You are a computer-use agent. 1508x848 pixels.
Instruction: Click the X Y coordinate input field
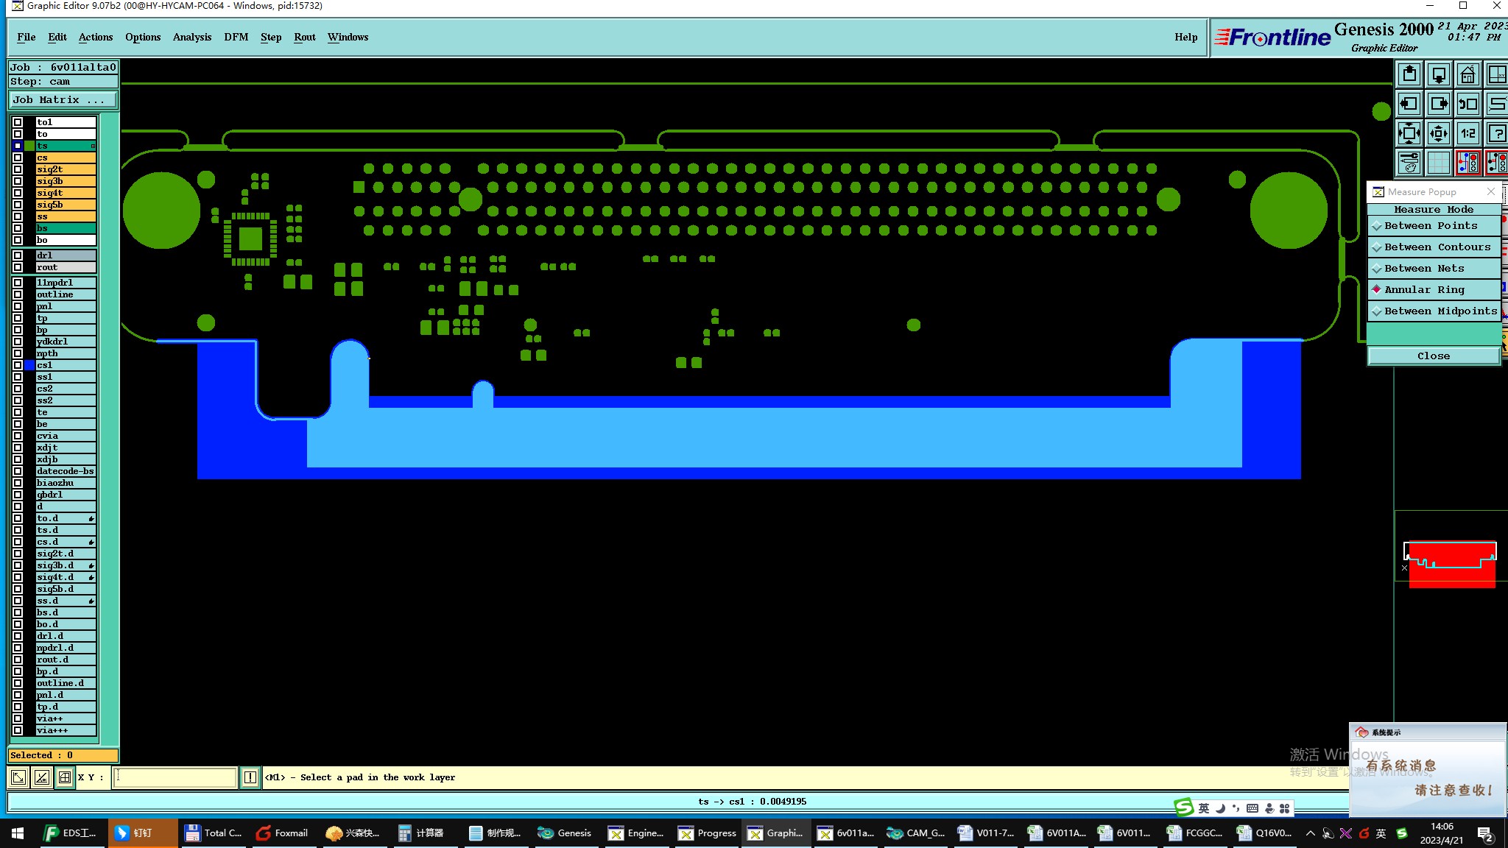175,777
